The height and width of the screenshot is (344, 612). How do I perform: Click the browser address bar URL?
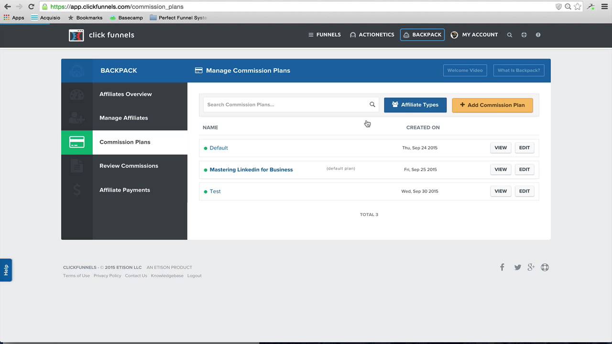point(117,7)
